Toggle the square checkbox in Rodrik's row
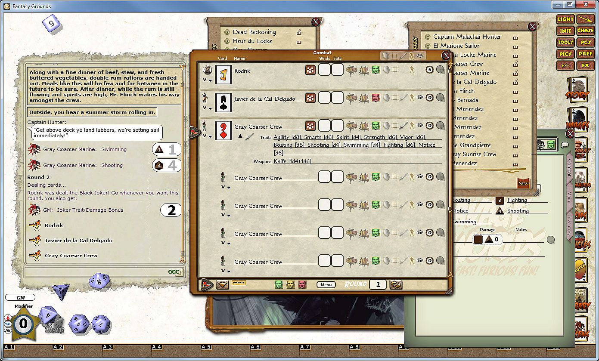The height and width of the screenshot is (361, 599). point(394,70)
